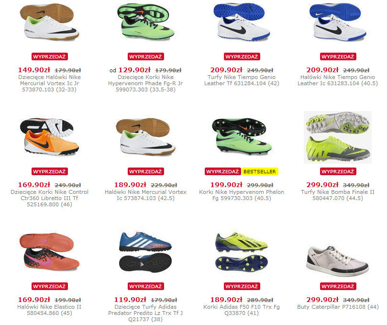This screenshot has height=325, width=387.
Task: Click WYPRZEDAŻ badge next to the BESTSELLER badge
Action: pos(222,171)
